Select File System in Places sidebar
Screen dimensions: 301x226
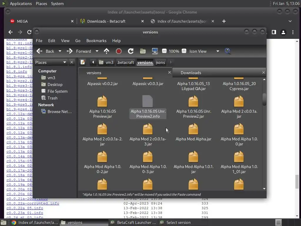(x=57, y=91)
